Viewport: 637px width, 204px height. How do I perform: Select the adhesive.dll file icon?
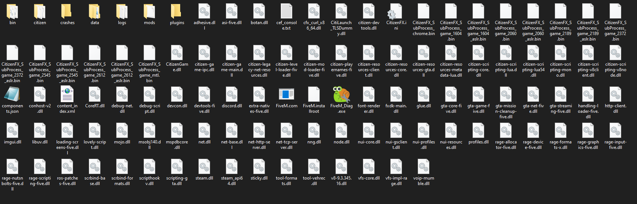pos(204,12)
